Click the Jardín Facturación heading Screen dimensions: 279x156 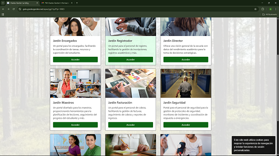(x=120, y=103)
